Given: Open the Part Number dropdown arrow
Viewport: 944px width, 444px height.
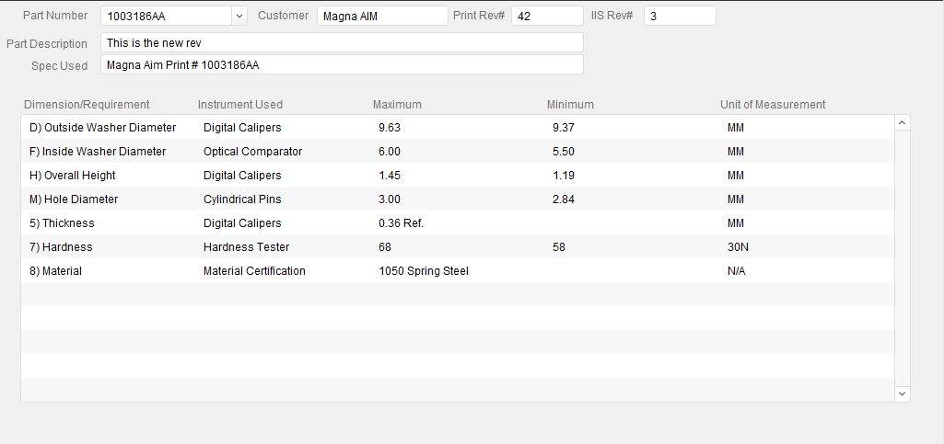Looking at the screenshot, I should click(x=239, y=16).
